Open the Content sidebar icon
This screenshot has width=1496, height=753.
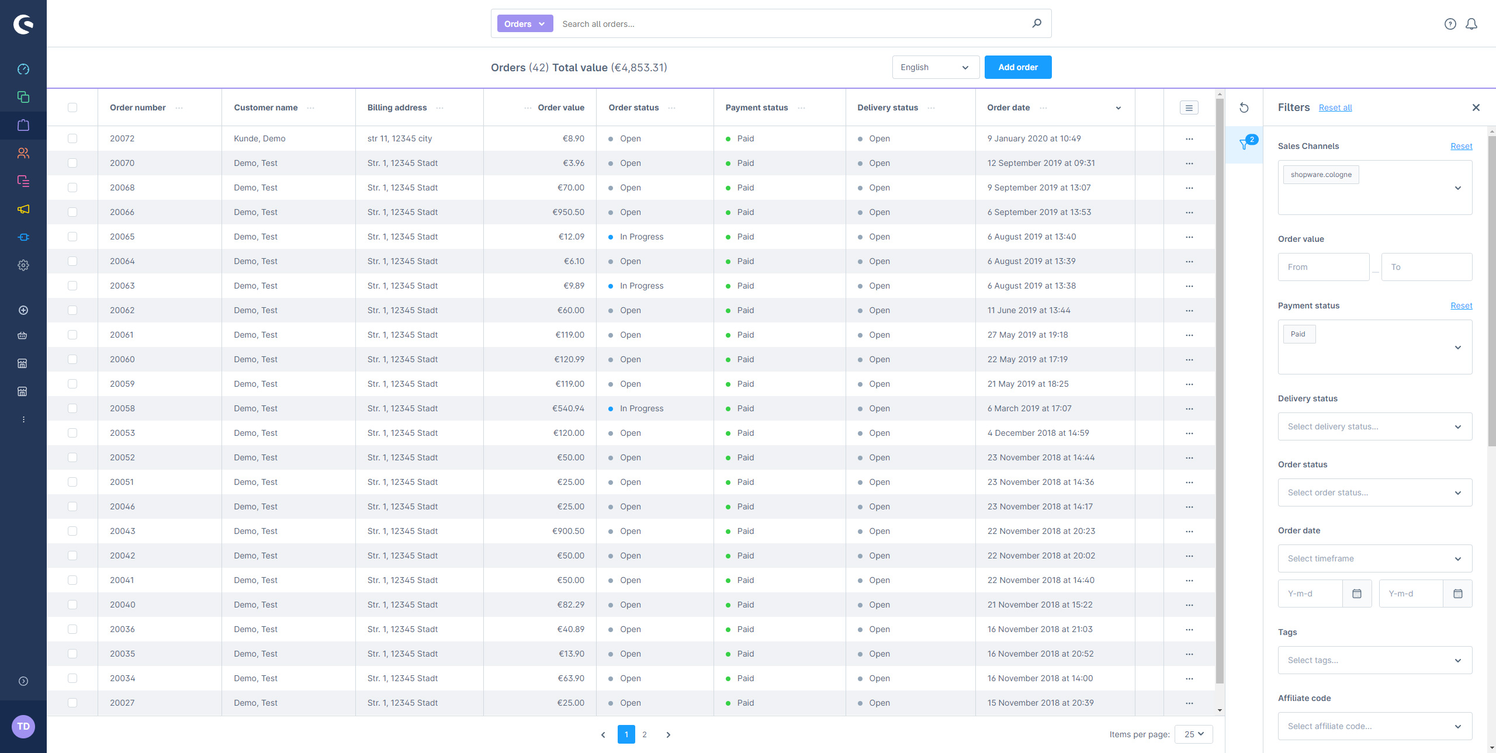23,181
